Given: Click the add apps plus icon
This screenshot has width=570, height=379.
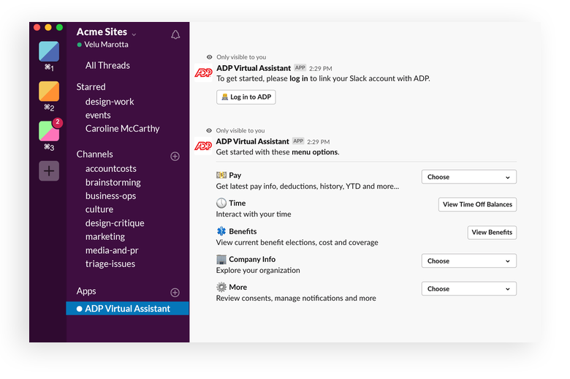Looking at the screenshot, I should pyautogui.click(x=175, y=293).
